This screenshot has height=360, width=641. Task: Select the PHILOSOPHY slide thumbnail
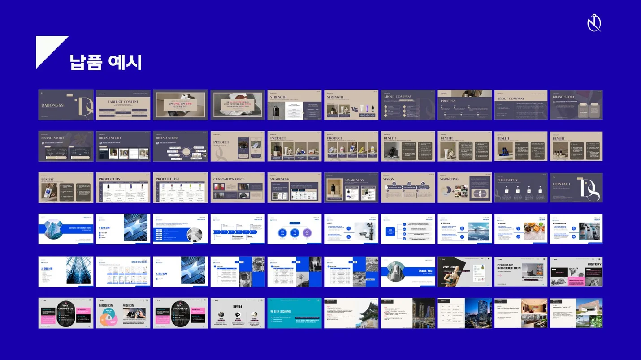coord(520,188)
